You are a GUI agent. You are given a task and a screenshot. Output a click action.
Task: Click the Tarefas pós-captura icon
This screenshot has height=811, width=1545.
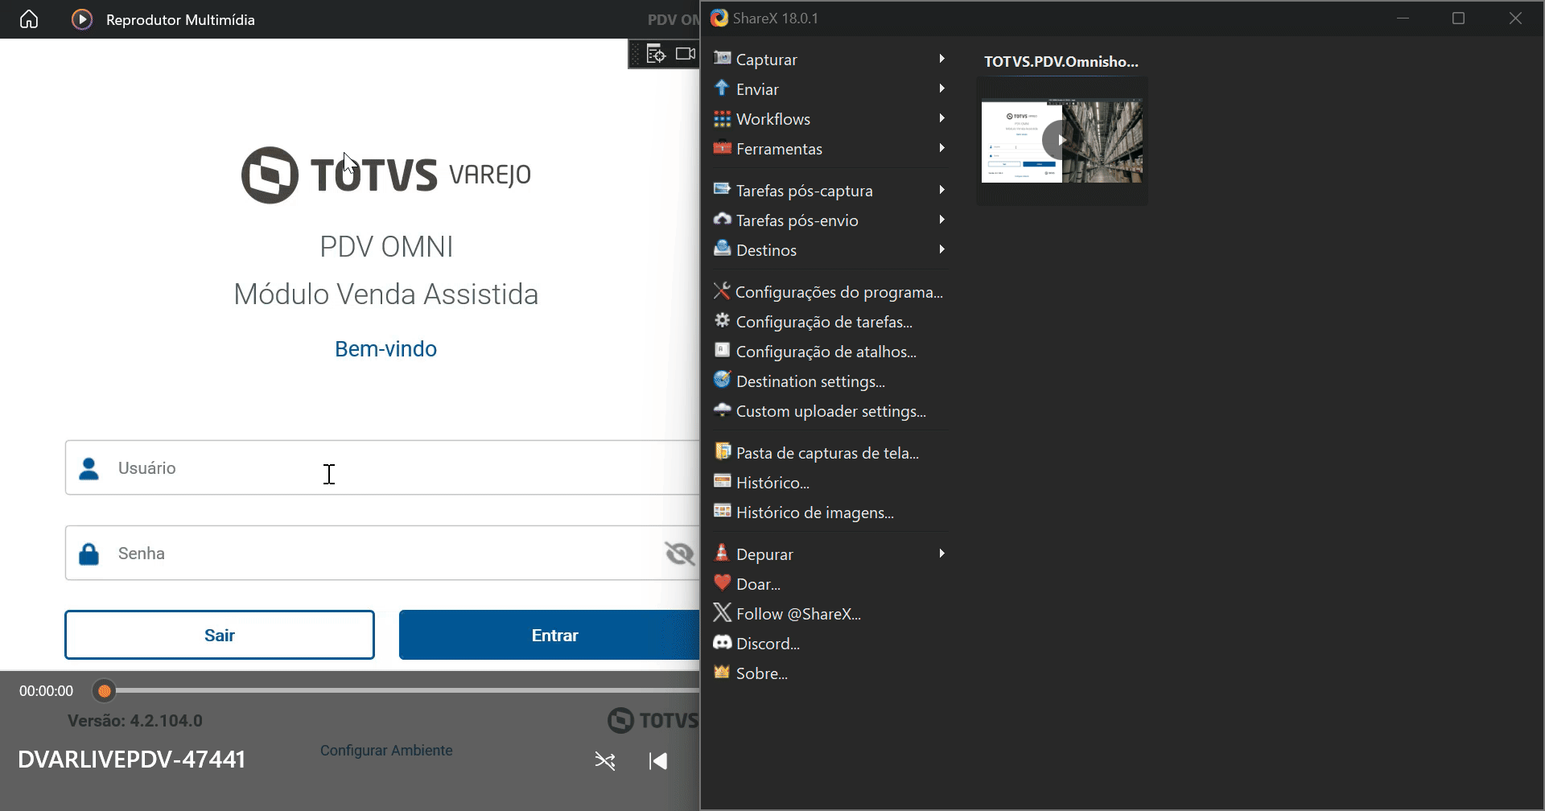coord(723,190)
